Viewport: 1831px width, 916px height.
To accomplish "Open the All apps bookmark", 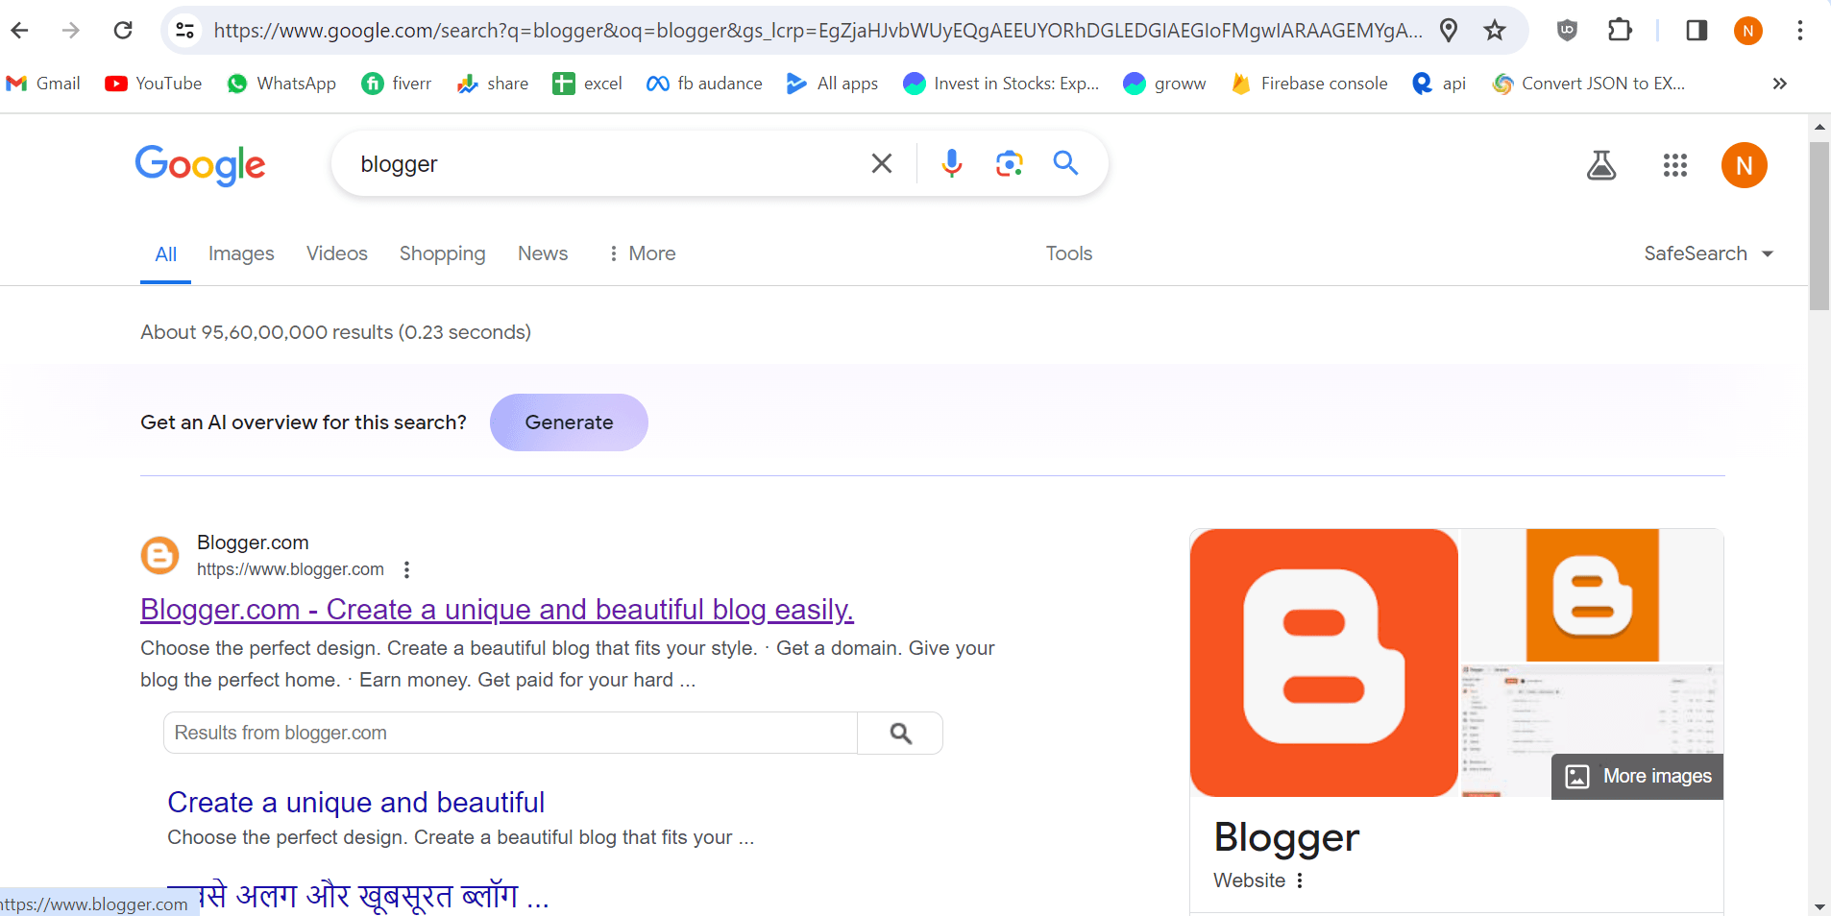I will coord(832,84).
